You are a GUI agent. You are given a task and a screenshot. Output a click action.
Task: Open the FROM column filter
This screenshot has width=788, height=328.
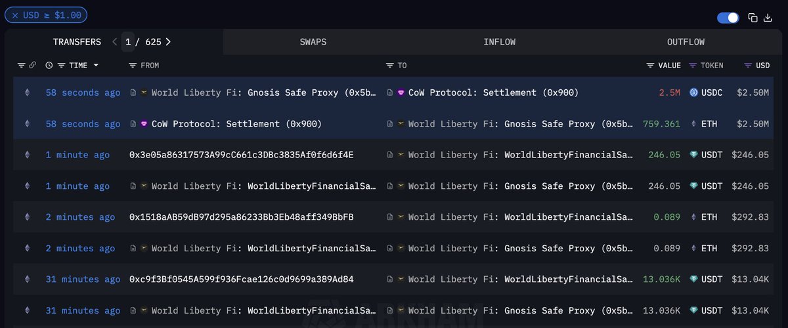click(x=133, y=65)
